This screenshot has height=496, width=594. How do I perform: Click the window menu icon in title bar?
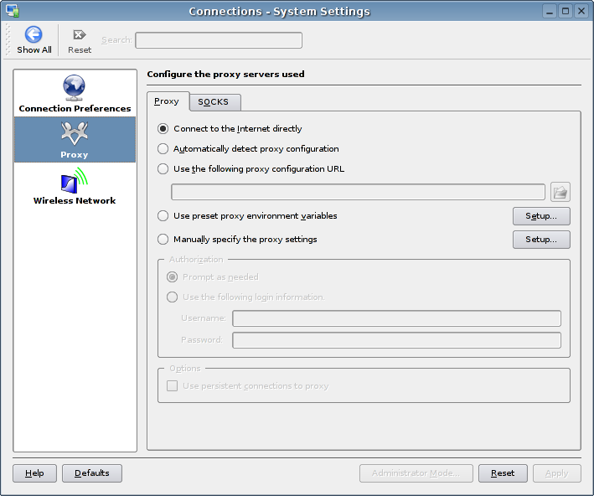point(11,11)
